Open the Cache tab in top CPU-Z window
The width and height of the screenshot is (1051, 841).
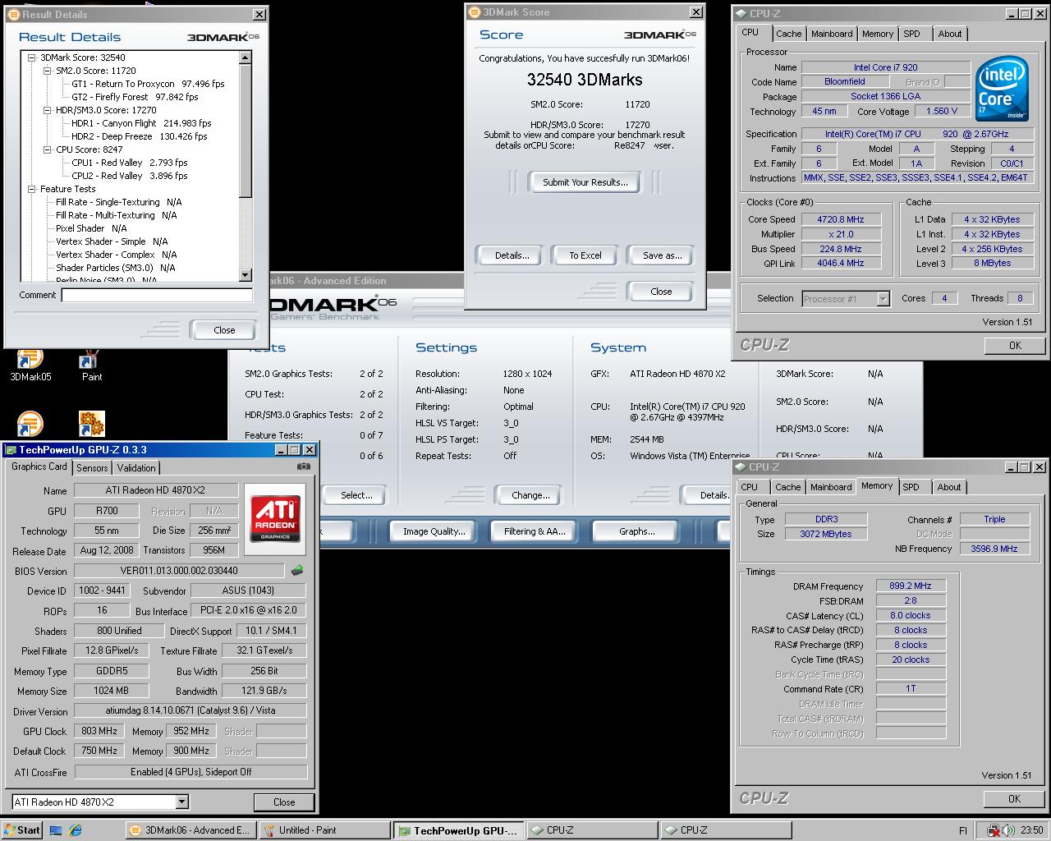pos(788,34)
